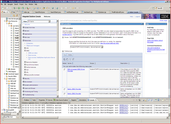
Task: Check the first Derby JDBC Provider checkbox
Action: (x=65, y=89)
